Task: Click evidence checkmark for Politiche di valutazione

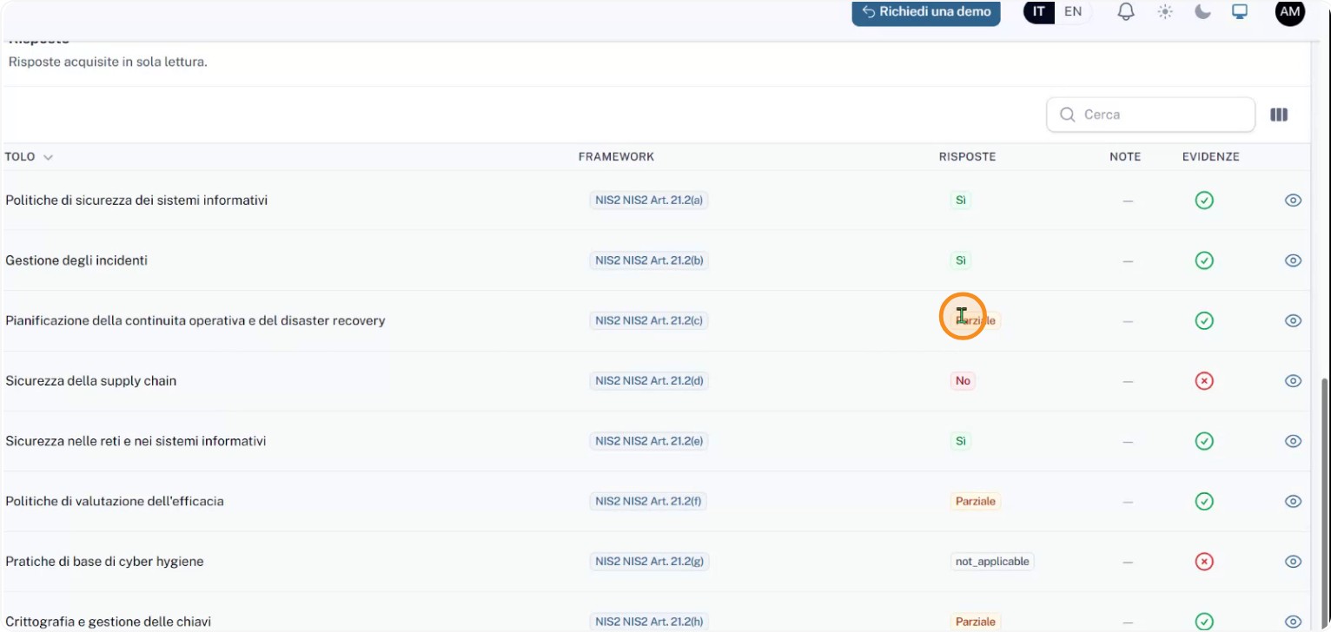Action: [x=1204, y=501]
